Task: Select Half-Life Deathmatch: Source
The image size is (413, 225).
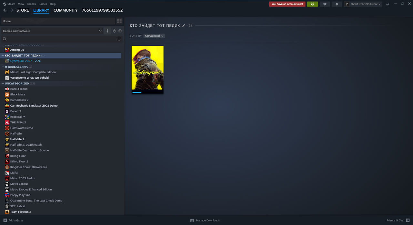Action: coord(29,150)
